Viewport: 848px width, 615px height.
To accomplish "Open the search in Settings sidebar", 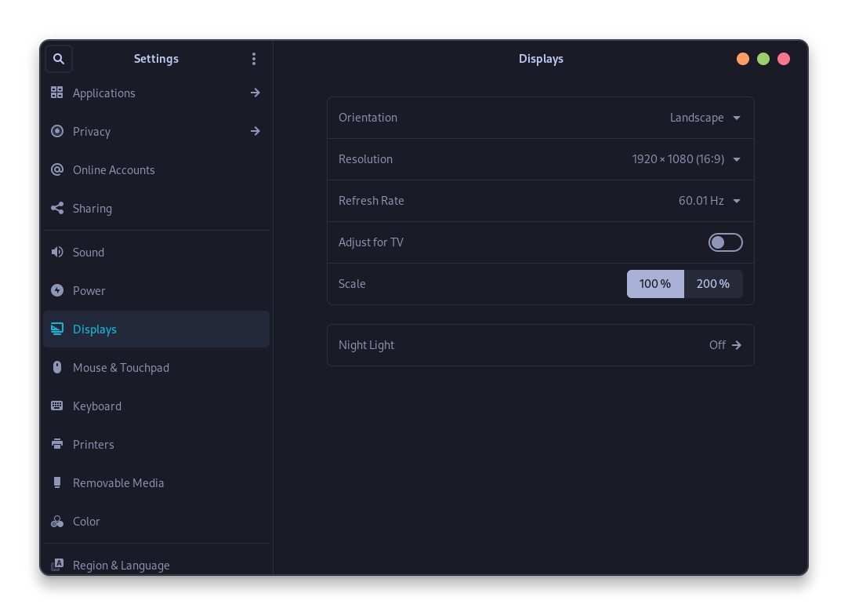I will pyautogui.click(x=59, y=58).
